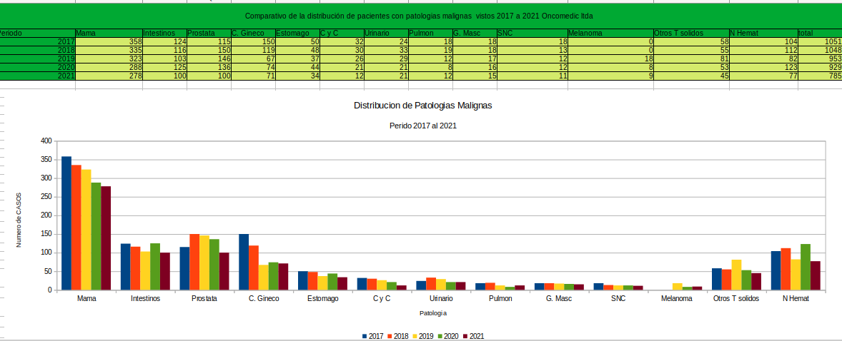842x341 pixels.
Task: Select the "Melanoma" column header cell
Action: point(610,33)
